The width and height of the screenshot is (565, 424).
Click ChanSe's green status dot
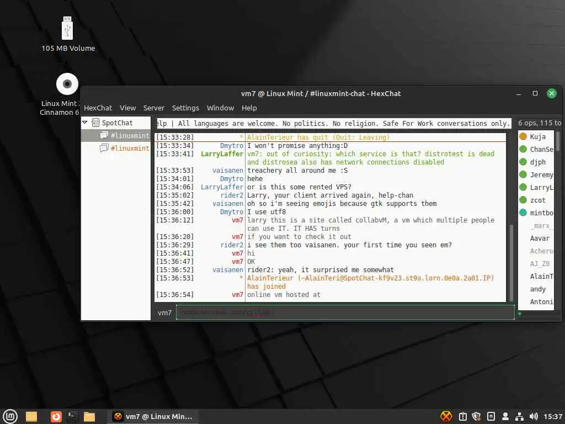(523, 149)
